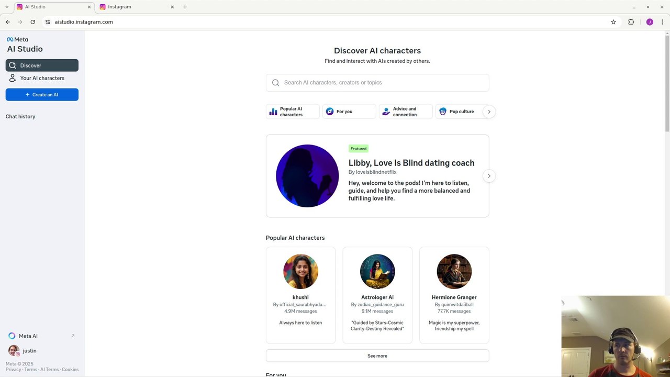The height and width of the screenshot is (377, 670).
Task: Open the Cookies footer link
Action: (x=70, y=370)
